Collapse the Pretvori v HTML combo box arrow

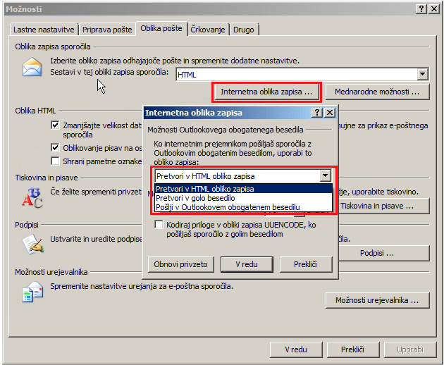pyautogui.click(x=325, y=176)
